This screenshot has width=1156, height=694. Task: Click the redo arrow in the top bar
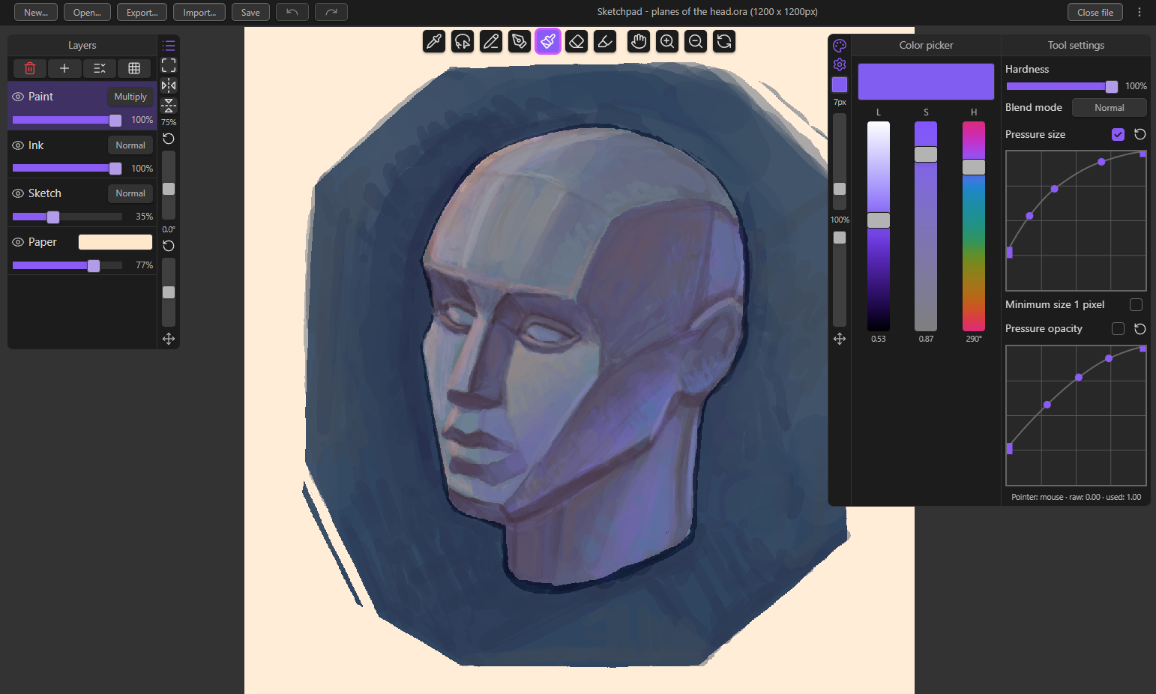(x=331, y=12)
